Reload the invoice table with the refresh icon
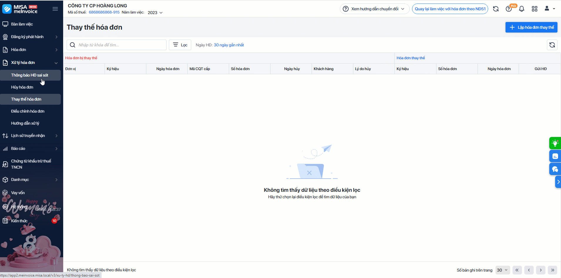The width and height of the screenshot is (561, 278). pyautogui.click(x=552, y=45)
